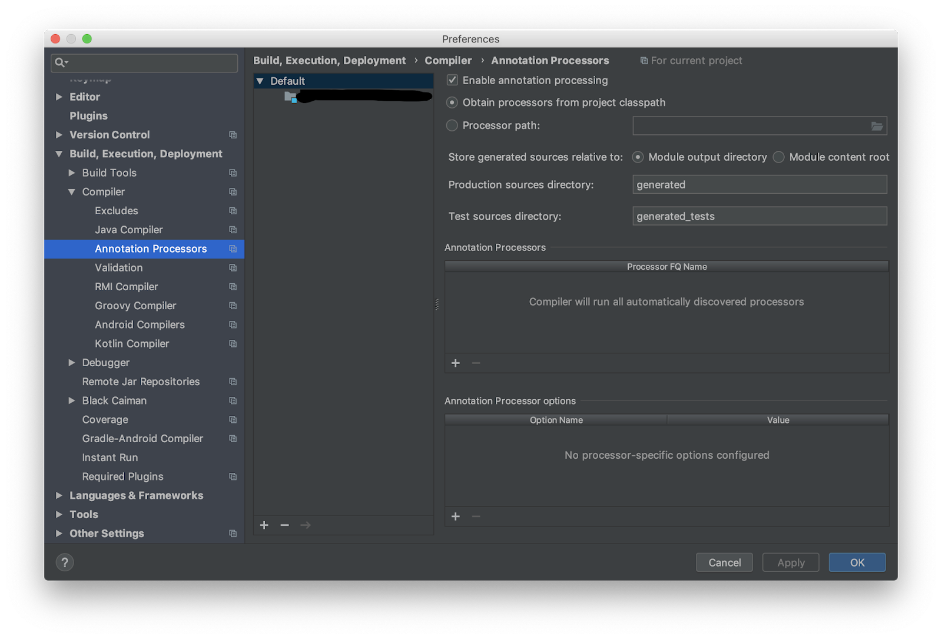Collapse the Compiler node
Screen dimensions: 942x639
(72, 192)
